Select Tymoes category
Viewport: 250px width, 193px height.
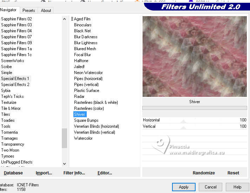click(8, 156)
